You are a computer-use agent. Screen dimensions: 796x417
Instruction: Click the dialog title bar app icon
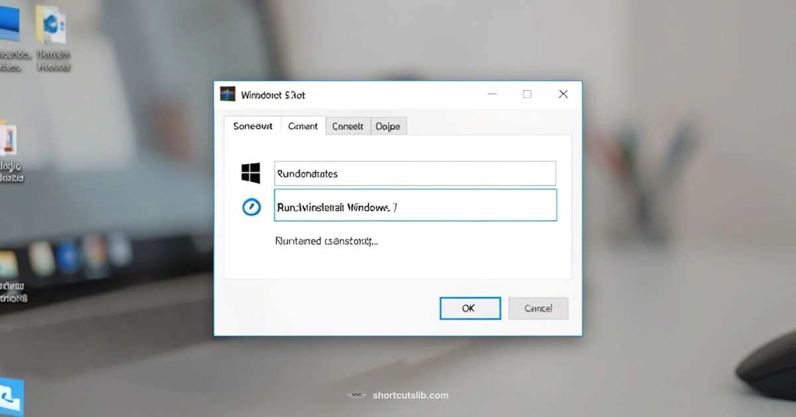228,94
